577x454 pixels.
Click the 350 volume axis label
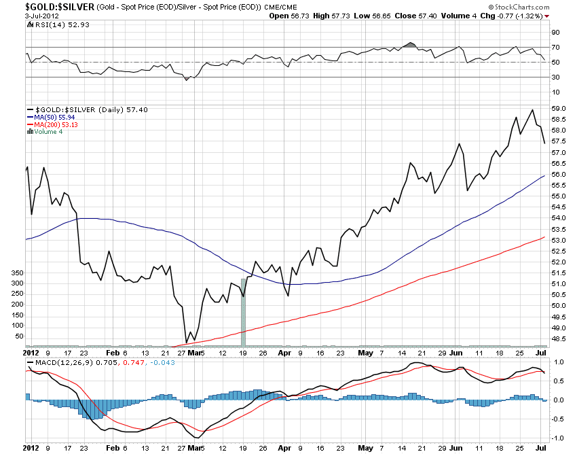coord(17,273)
